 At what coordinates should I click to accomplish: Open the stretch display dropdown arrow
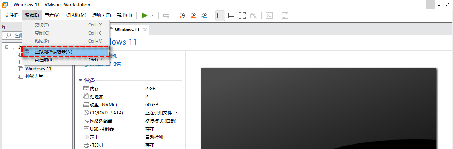pyautogui.click(x=293, y=15)
